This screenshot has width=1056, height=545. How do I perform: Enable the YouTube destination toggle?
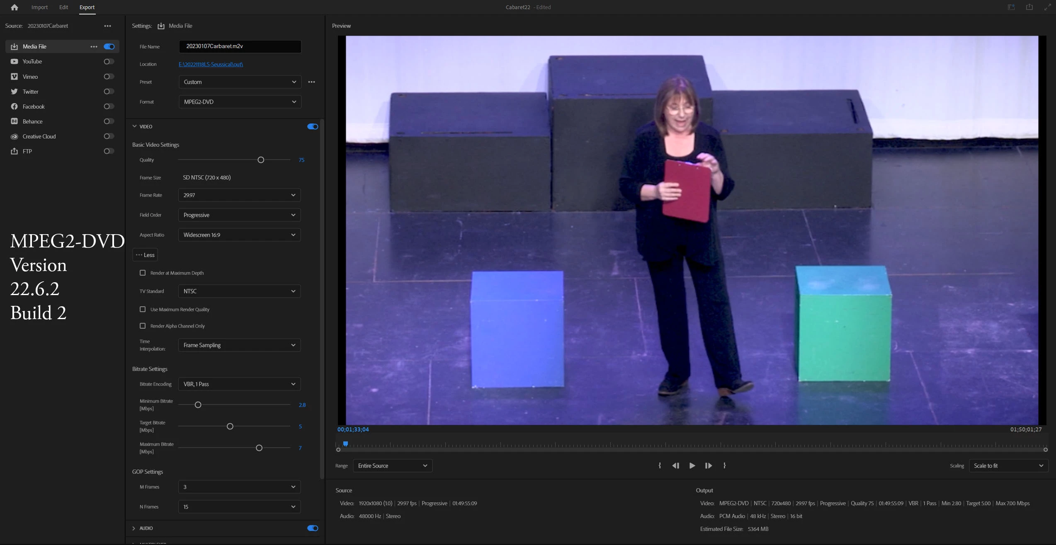(x=109, y=61)
